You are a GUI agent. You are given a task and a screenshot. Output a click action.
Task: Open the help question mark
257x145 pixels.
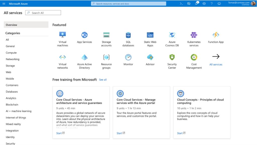pyautogui.click(x=212, y=4)
